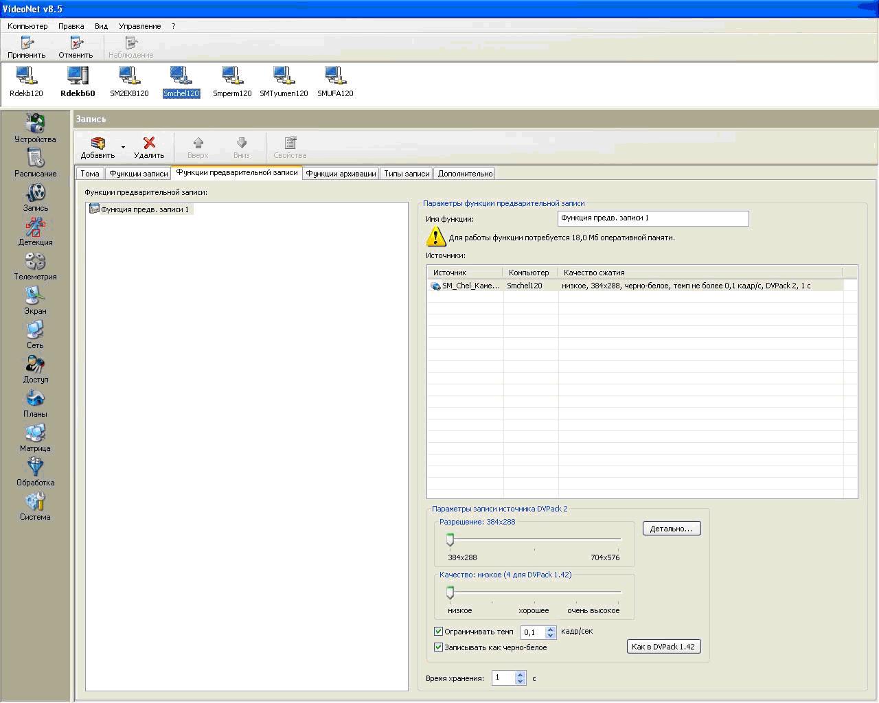Click the Отменить toolbar icon
This screenshot has height=703, width=879.
(76, 43)
